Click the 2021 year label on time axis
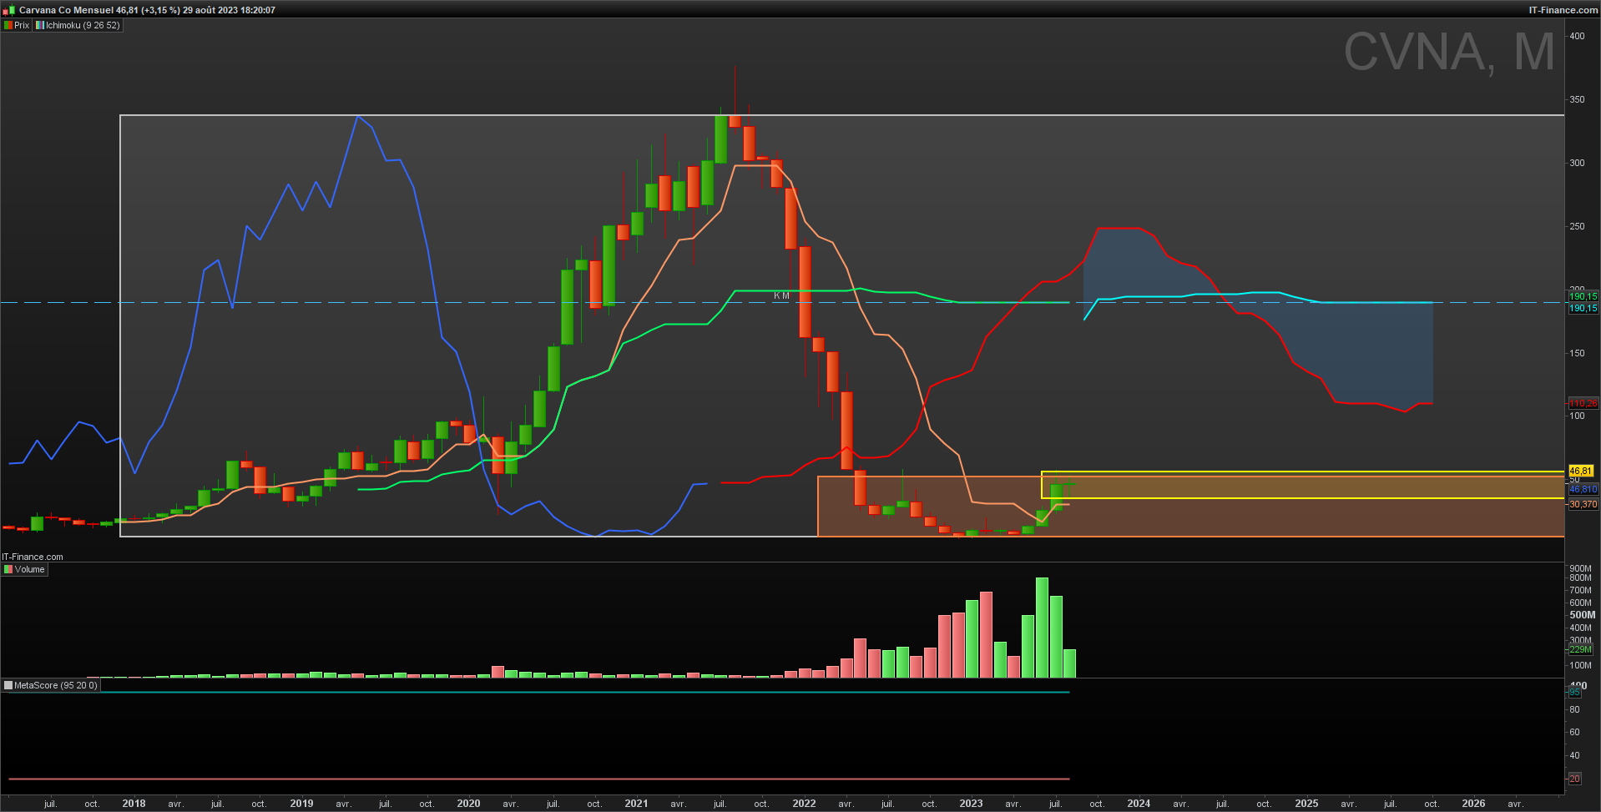The image size is (1601, 812). coord(636,804)
